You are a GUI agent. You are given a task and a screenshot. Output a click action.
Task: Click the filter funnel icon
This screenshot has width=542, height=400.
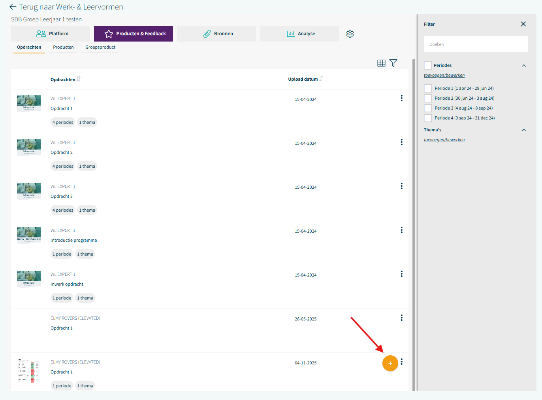[x=393, y=63]
